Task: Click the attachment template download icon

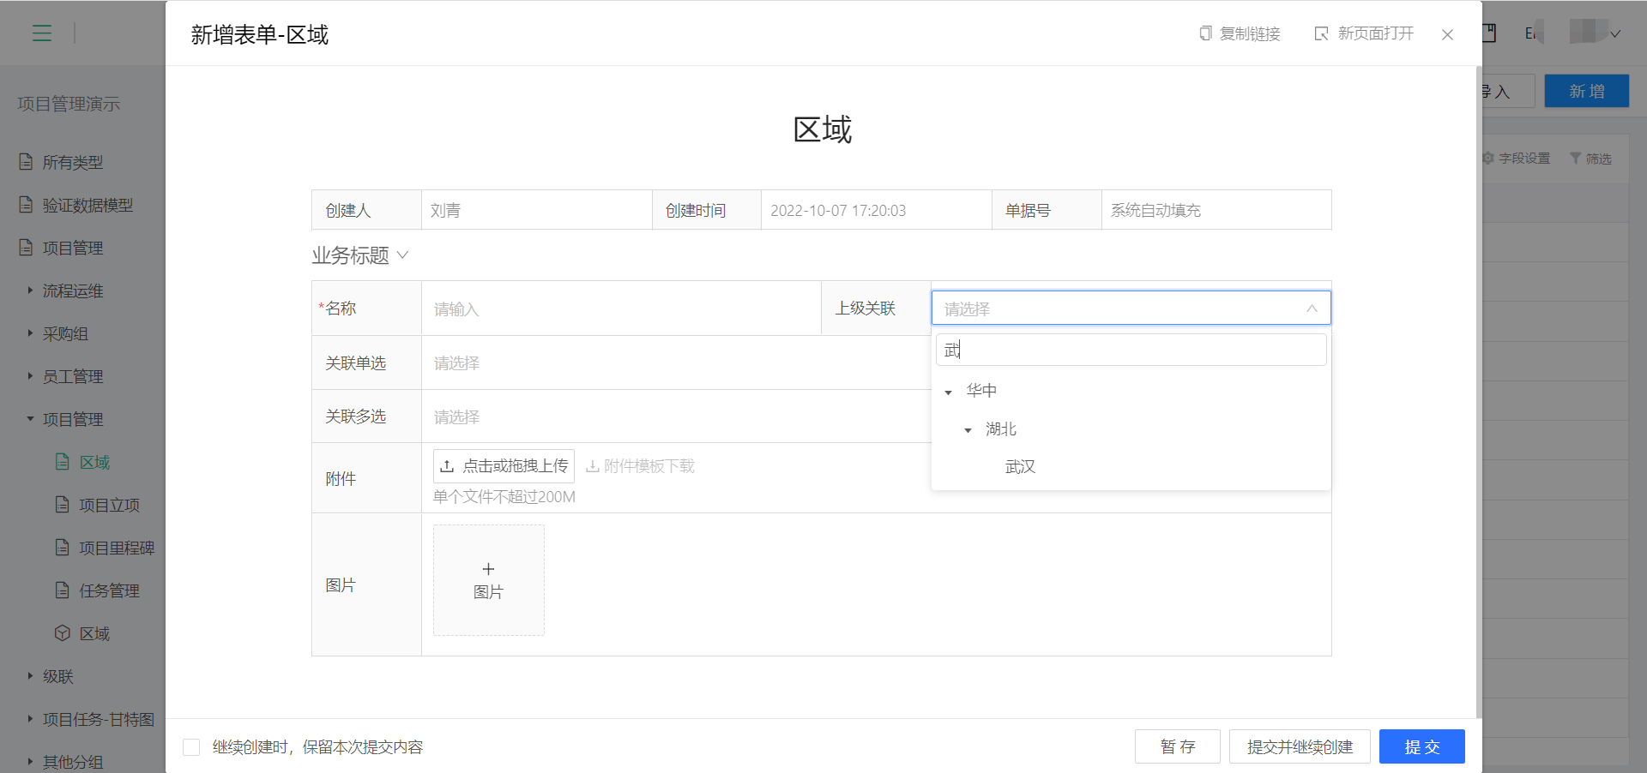Action: point(592,466)
